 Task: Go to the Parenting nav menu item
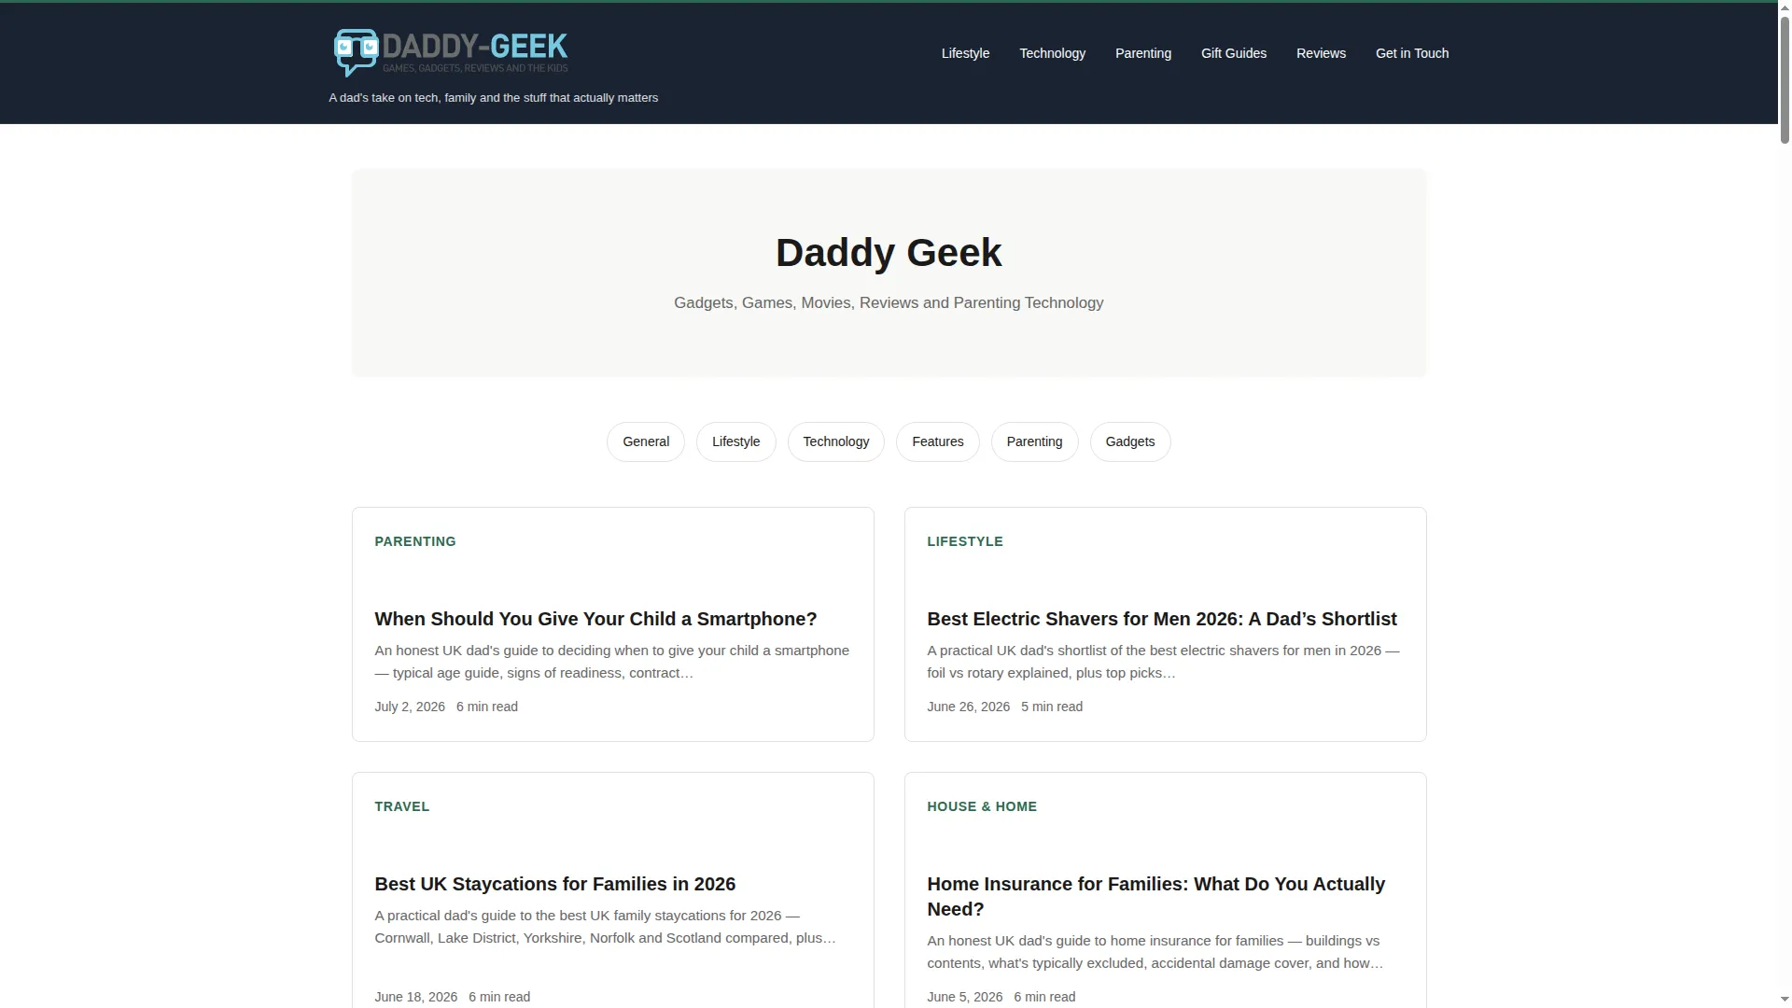(x=1142, y=53)
